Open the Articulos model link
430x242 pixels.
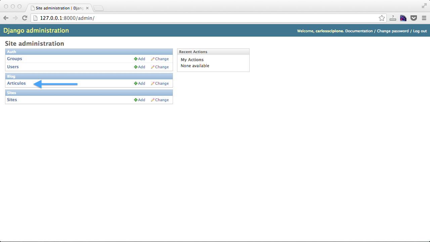[16, 83]
